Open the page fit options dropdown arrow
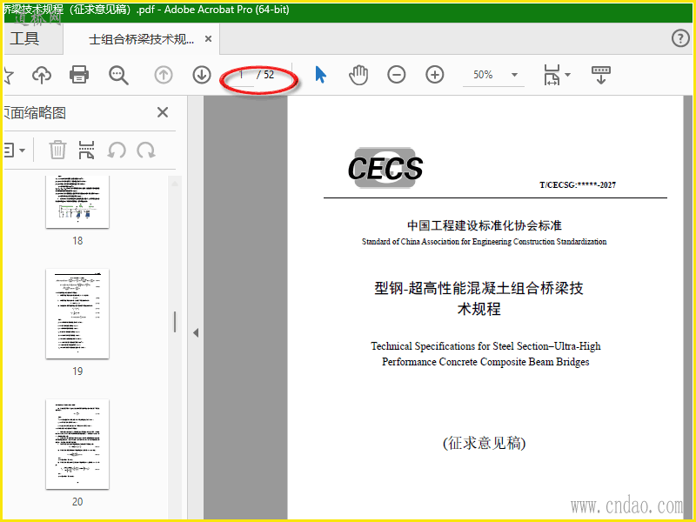The height and width of the screenshot is (522, 696). click(x=568, y=75)
